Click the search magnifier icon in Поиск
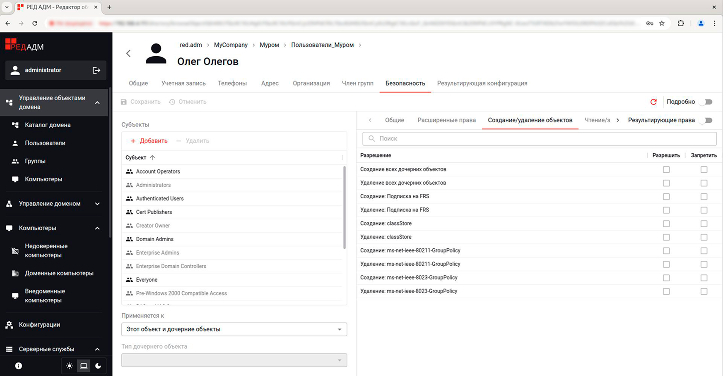This screenshot has height=376, width=723. tap(371, 138)
